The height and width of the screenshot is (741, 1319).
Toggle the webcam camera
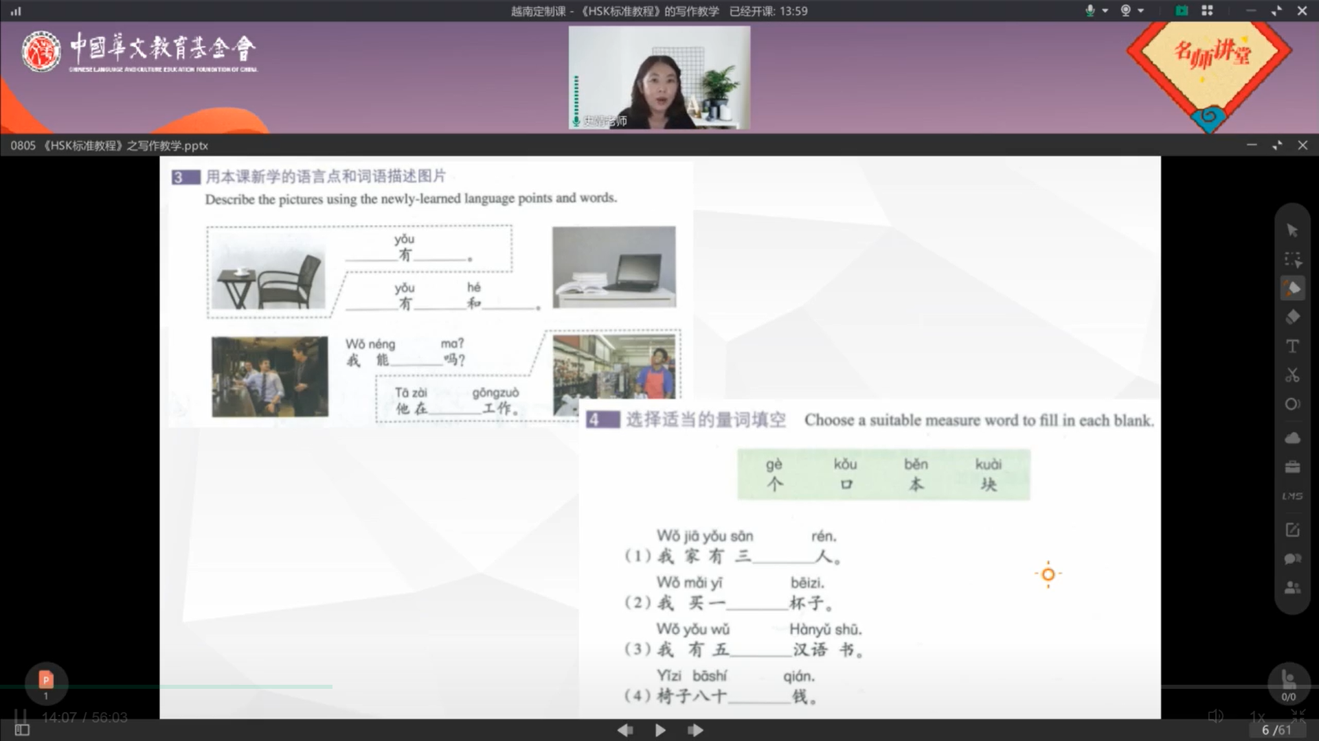[1126, 10]
